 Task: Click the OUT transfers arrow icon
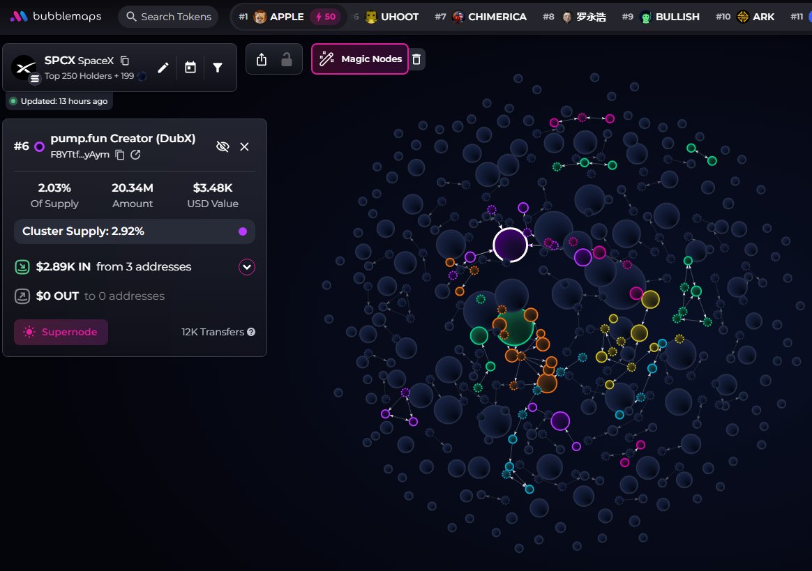[22, 296]
